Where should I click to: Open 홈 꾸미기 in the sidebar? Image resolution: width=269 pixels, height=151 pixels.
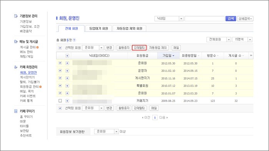click(26, 117)
